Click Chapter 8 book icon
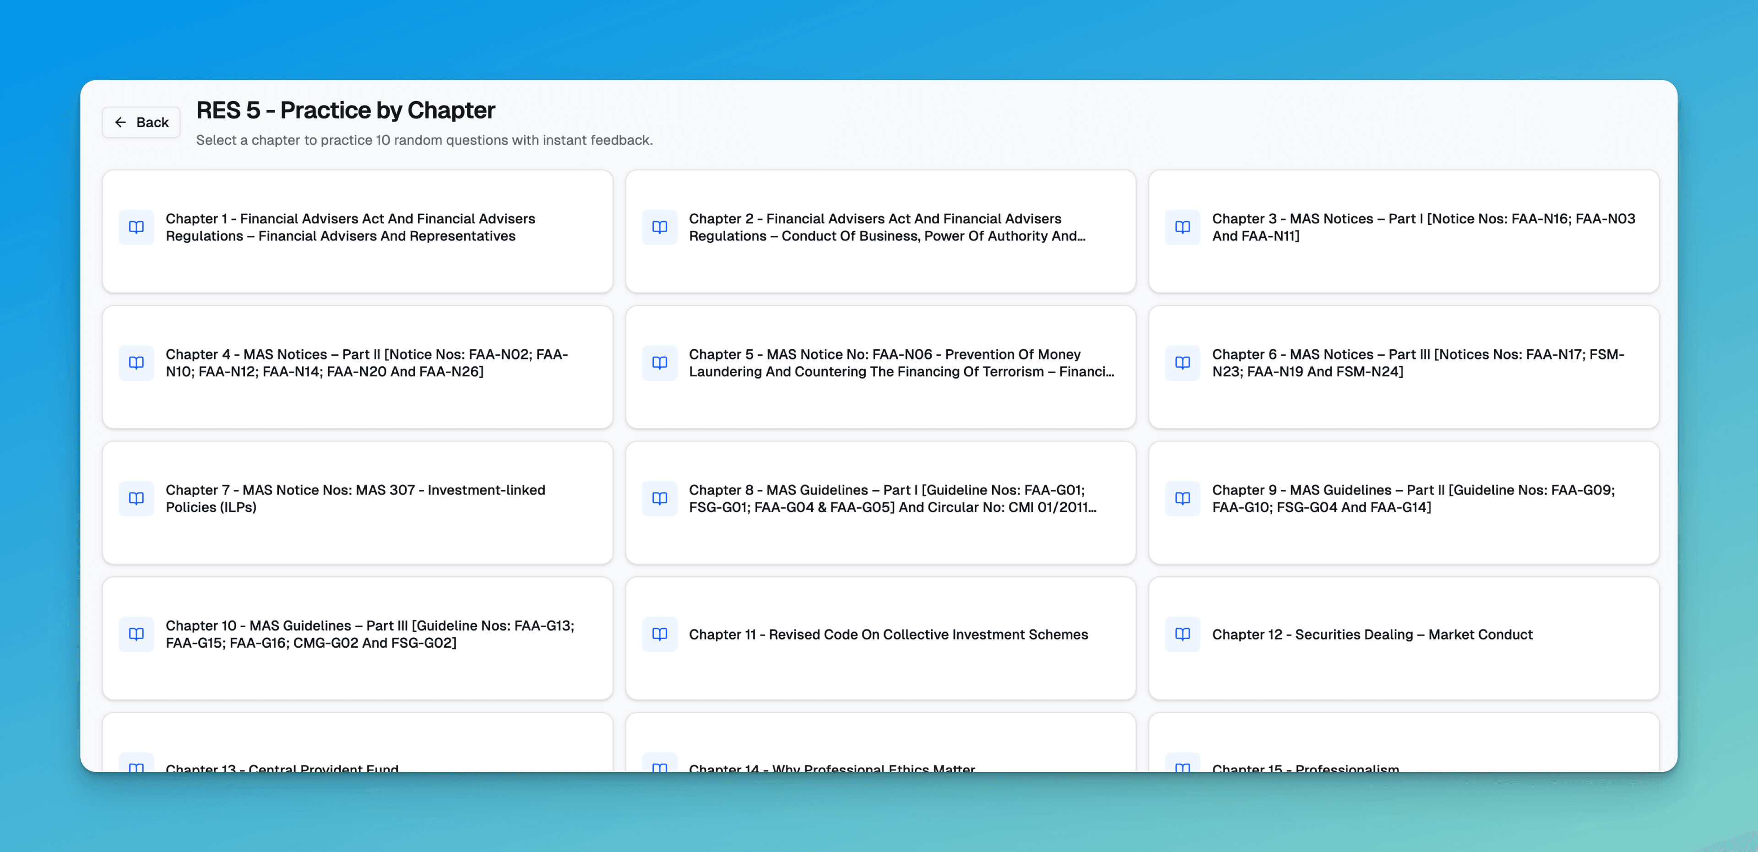The height and width of the screenshot is (852, 1758). 659,499
